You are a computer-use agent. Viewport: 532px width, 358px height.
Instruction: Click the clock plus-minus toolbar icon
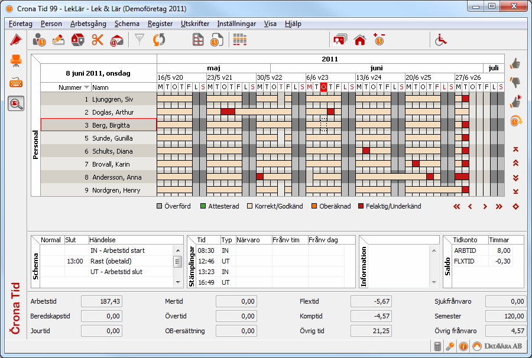(379, 40)
